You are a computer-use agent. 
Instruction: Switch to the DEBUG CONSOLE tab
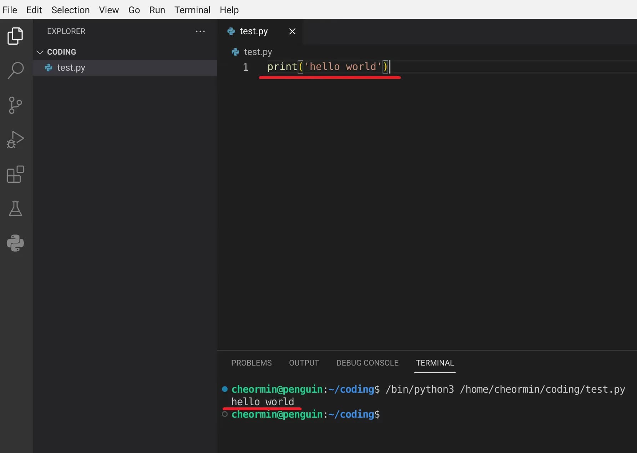coord(367,363)
